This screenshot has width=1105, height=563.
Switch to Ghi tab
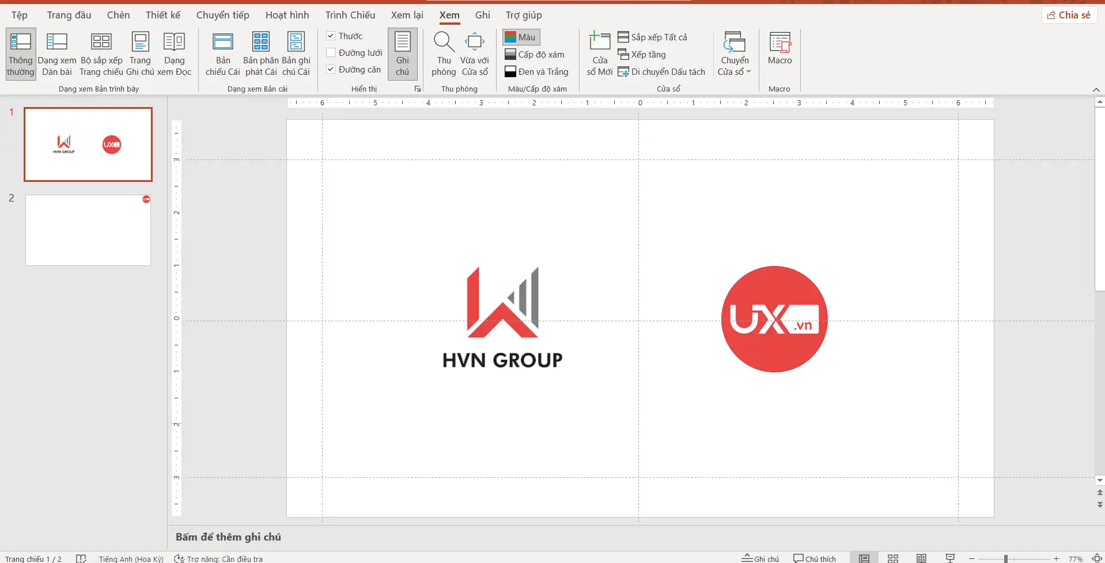pos(483,15)
